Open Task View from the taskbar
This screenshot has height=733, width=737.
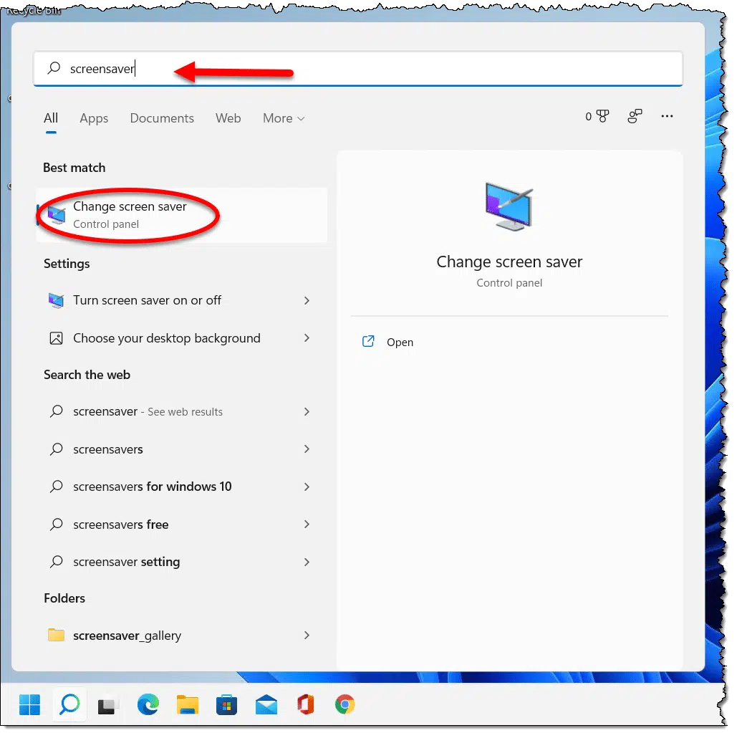108,706
